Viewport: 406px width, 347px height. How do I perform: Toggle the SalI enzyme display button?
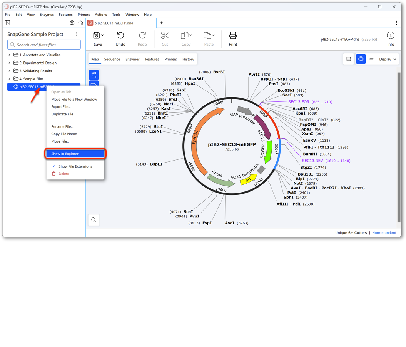point(94,75)
